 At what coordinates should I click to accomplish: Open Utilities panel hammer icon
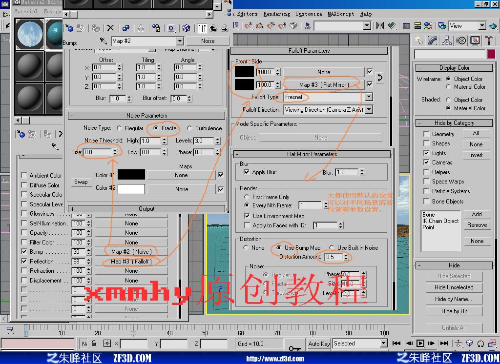pos(489,40)
